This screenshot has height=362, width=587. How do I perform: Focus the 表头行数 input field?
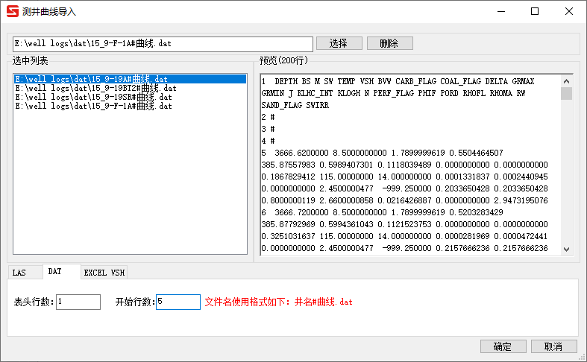pos(78,302)
